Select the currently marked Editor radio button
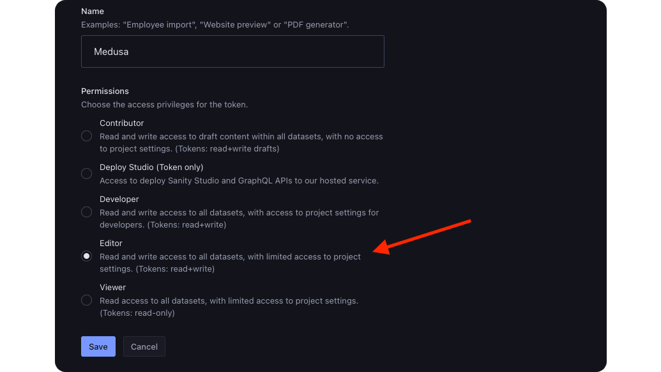Image resolution: width=661 pixels, height=372 pixels. (86, 256)
